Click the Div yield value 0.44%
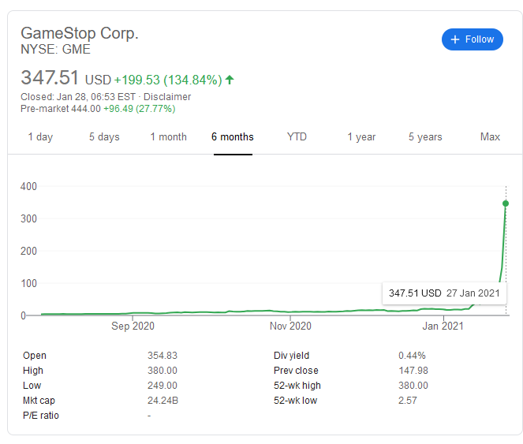The height and width of the screenshot is (444, 523). [412, 356]
